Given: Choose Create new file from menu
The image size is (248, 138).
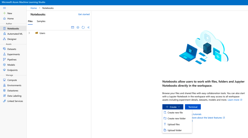Looking at the screenshot, I should (x=175, y=113).
